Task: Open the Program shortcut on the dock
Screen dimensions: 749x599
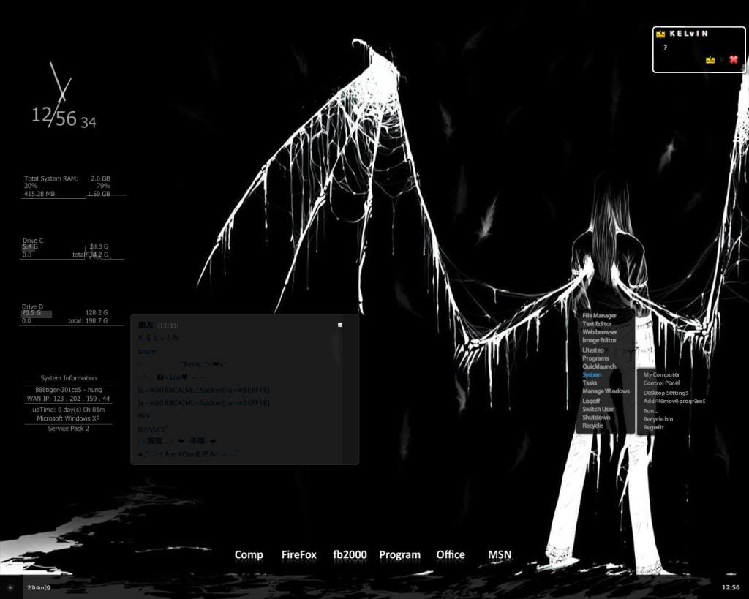Action: coord(400,555)
